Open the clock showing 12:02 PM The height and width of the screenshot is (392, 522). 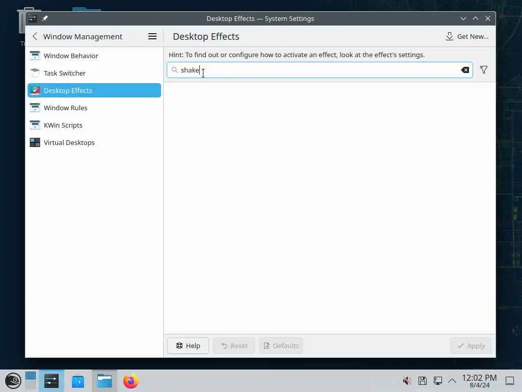[x=479, y=381]
